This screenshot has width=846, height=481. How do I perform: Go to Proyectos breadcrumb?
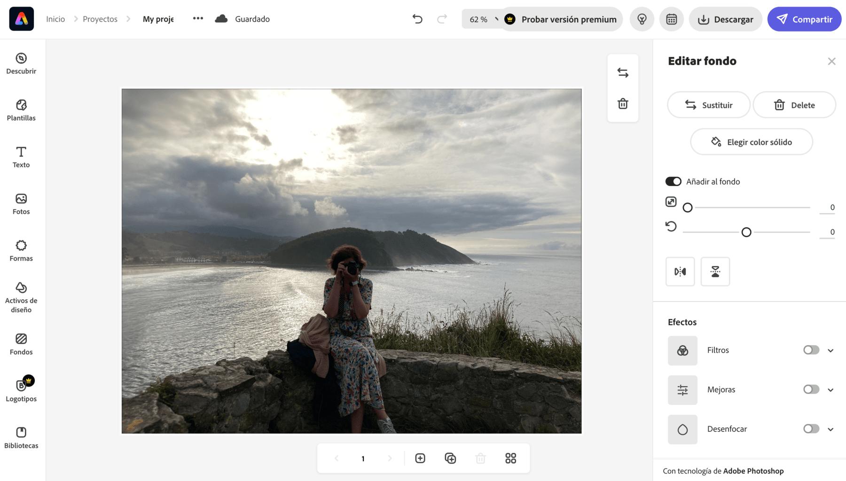tap(100, 19)
